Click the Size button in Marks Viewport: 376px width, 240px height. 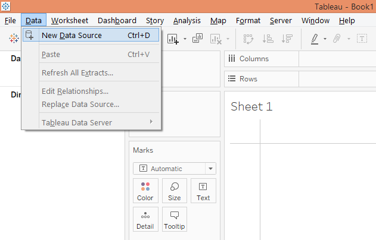[175, 191]
